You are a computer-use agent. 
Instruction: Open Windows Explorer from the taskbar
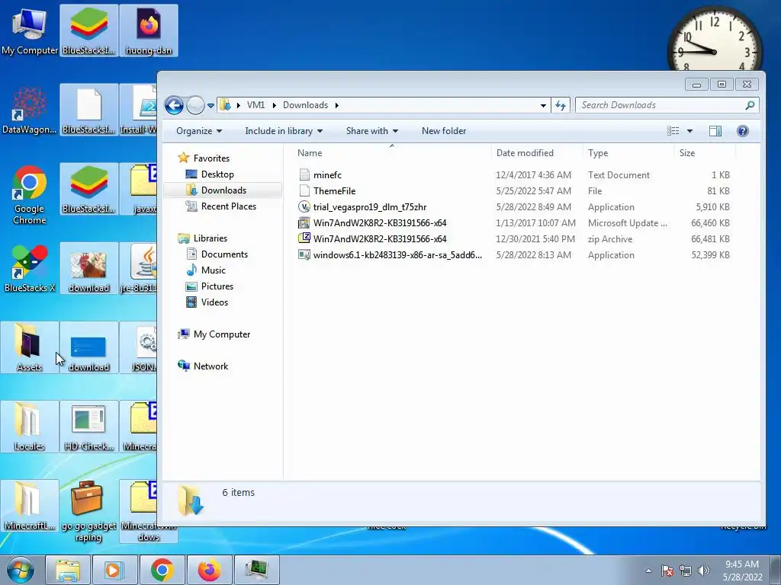tap(68, 570)
